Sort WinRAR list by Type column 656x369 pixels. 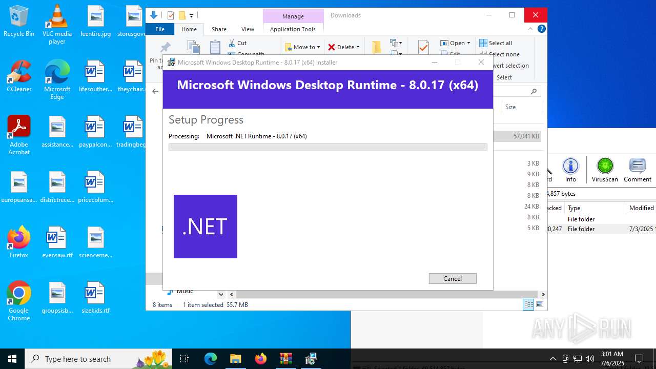point(596,208)
